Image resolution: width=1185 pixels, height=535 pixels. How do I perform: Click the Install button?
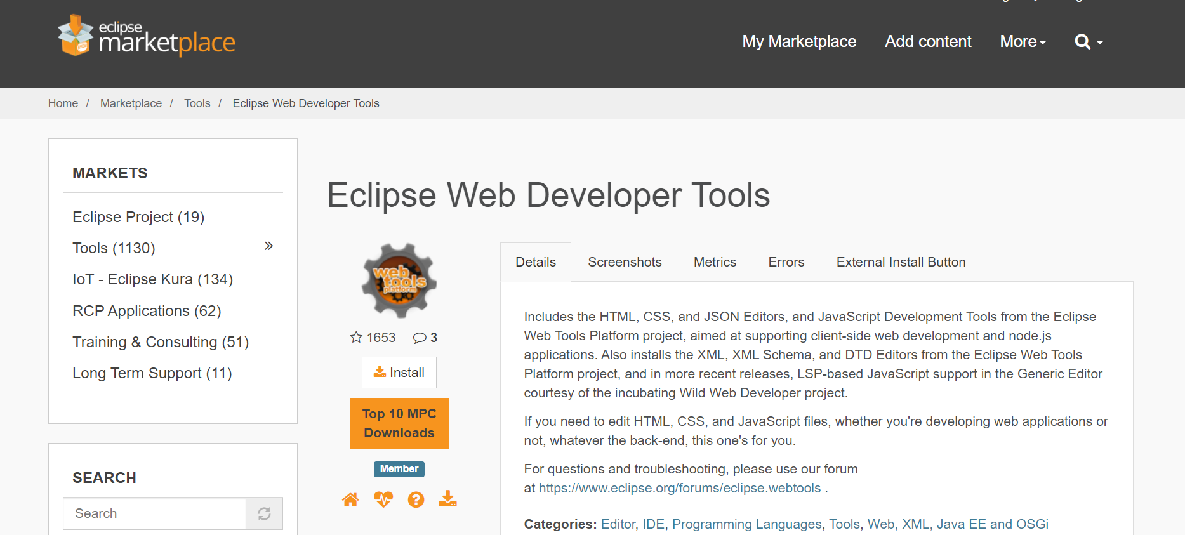tap(399, 373)
